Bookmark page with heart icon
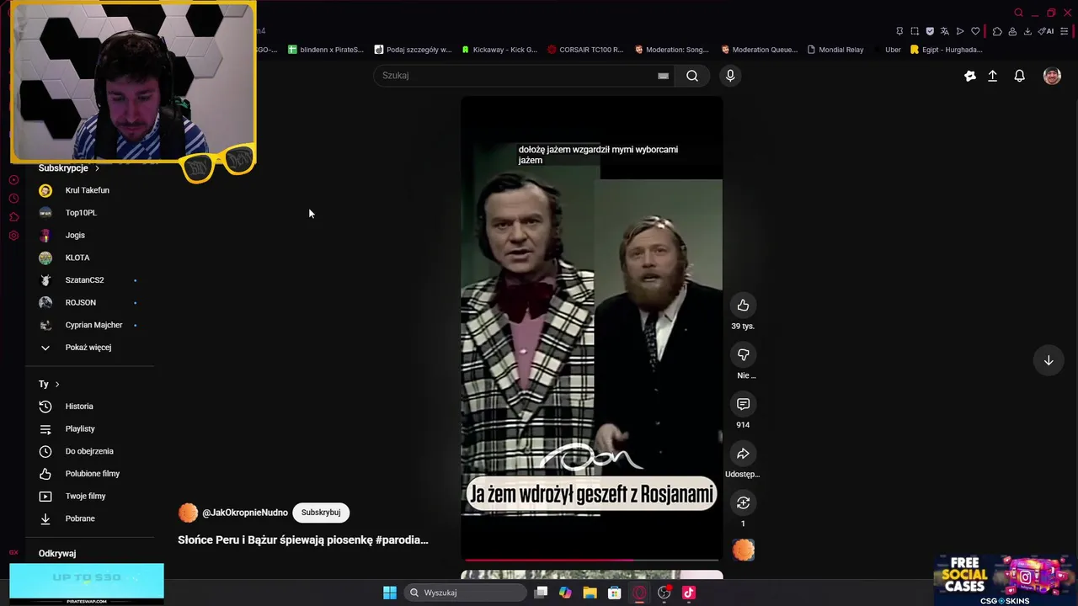Viewport: 1078px width, 606px height. pyautogui.click(x=975, y=31)
